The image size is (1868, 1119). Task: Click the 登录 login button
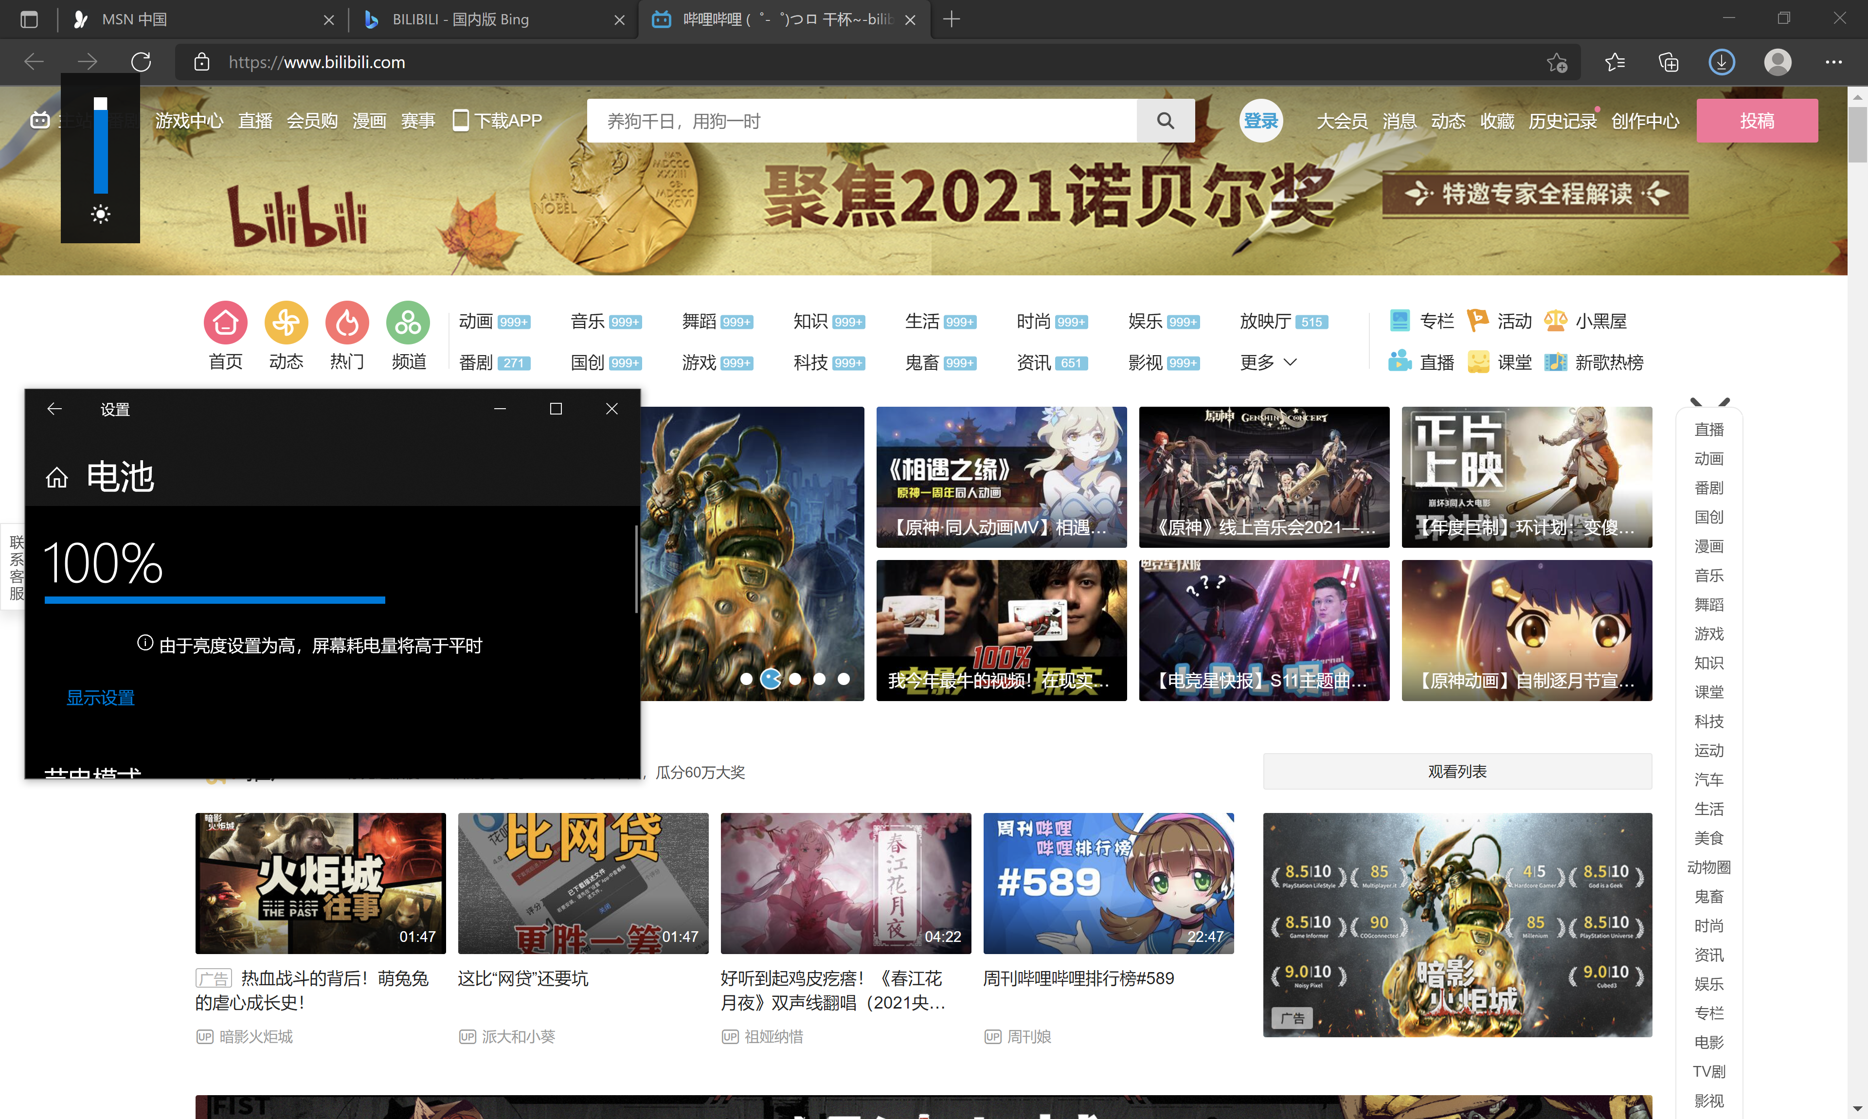coord(1261,121)
